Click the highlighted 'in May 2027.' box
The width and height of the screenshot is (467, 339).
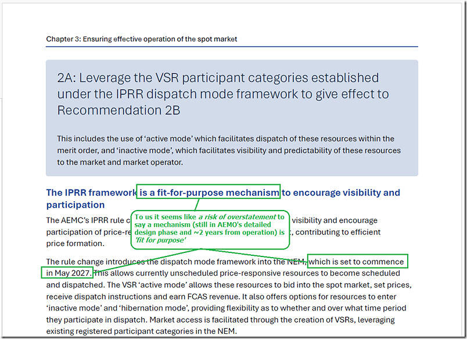coord(67,273)
